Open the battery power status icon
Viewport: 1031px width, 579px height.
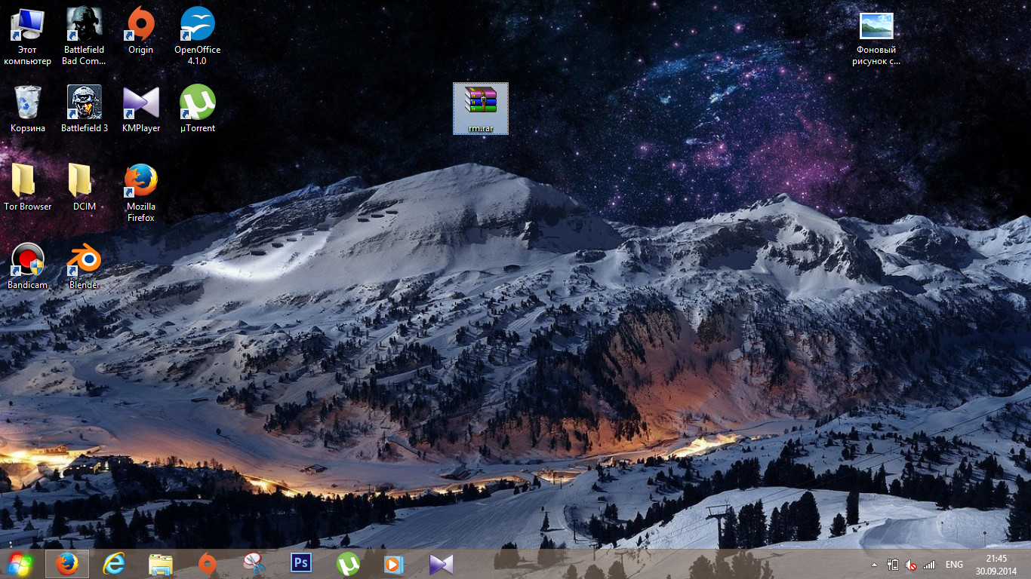point(893,565)
